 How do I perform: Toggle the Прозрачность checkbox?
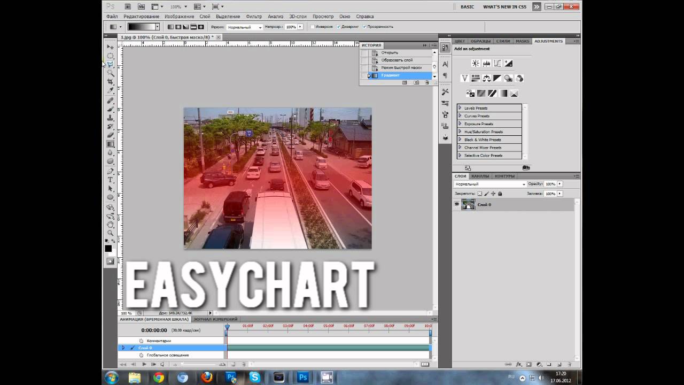click(x=364, y=27)
